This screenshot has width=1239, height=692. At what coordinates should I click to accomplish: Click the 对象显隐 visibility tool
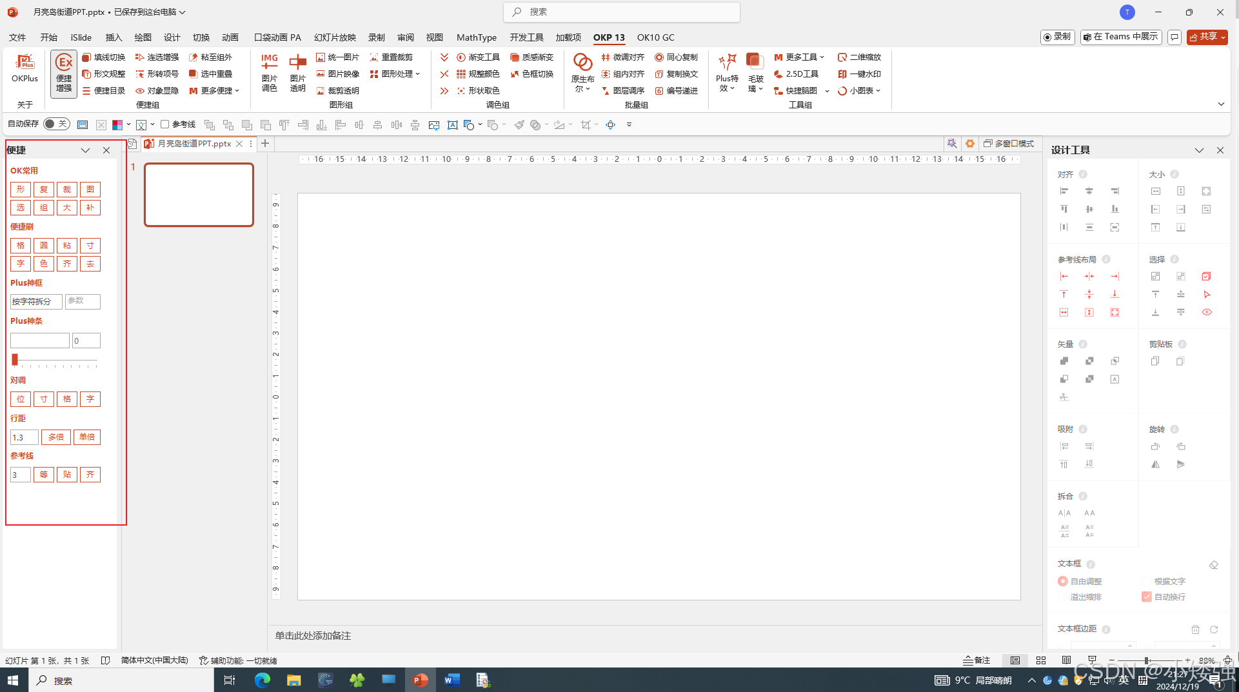click(157, 91)
